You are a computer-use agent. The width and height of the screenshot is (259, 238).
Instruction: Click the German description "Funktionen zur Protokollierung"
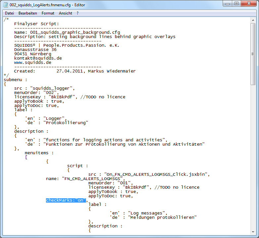click(x=115, y=144)
